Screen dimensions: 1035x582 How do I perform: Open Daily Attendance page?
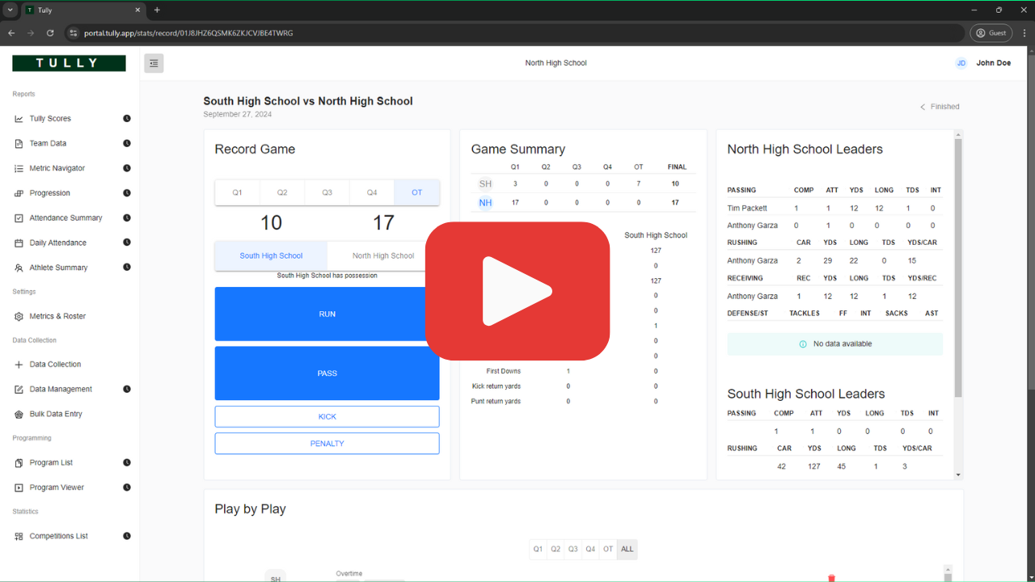pos(57,242)
